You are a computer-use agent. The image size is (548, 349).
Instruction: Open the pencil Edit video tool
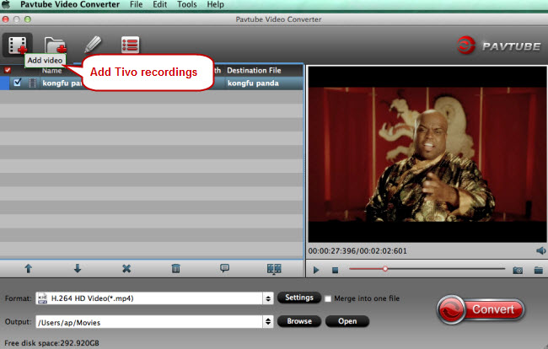click(93, 45)
